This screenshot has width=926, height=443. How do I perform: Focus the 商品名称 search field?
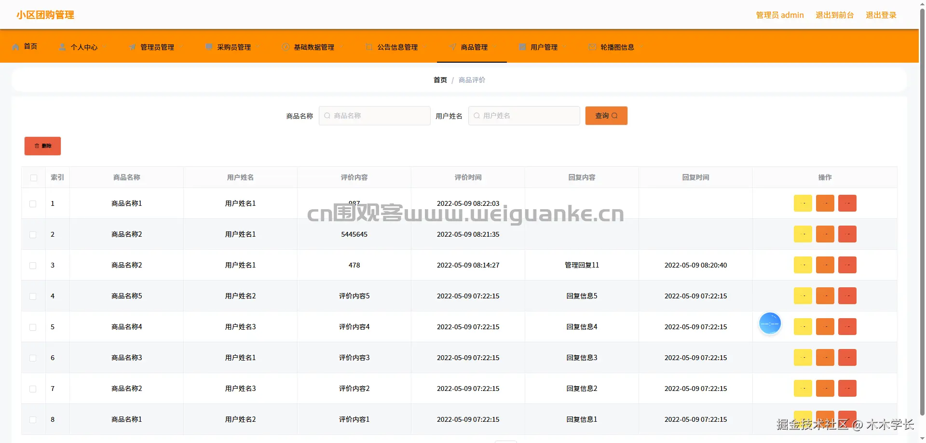[x=375, y=116]
